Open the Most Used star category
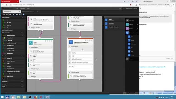 pos(127,20)
